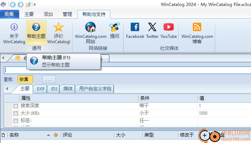Click into the search text field
The height and width of the screenshot is (143, 251).
127,70
